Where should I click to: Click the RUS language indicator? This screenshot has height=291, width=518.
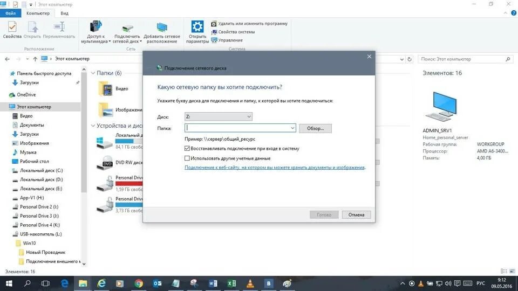[481, 283]
